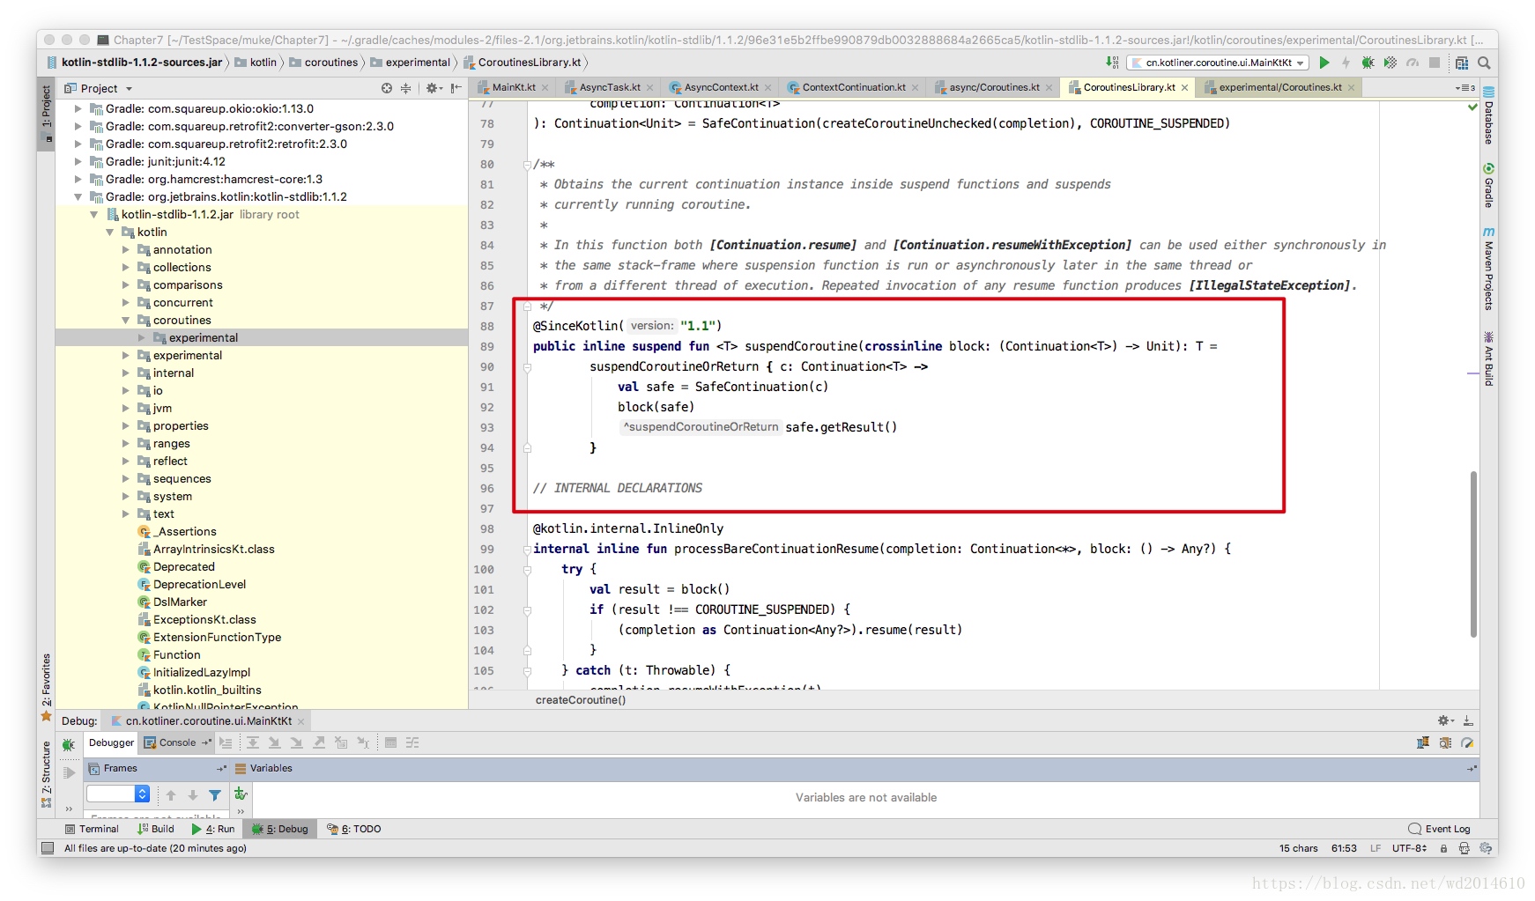Open the thread selector combo box in Frames
This screenshot has width=1535, height=901.
(x=117, y=794)
